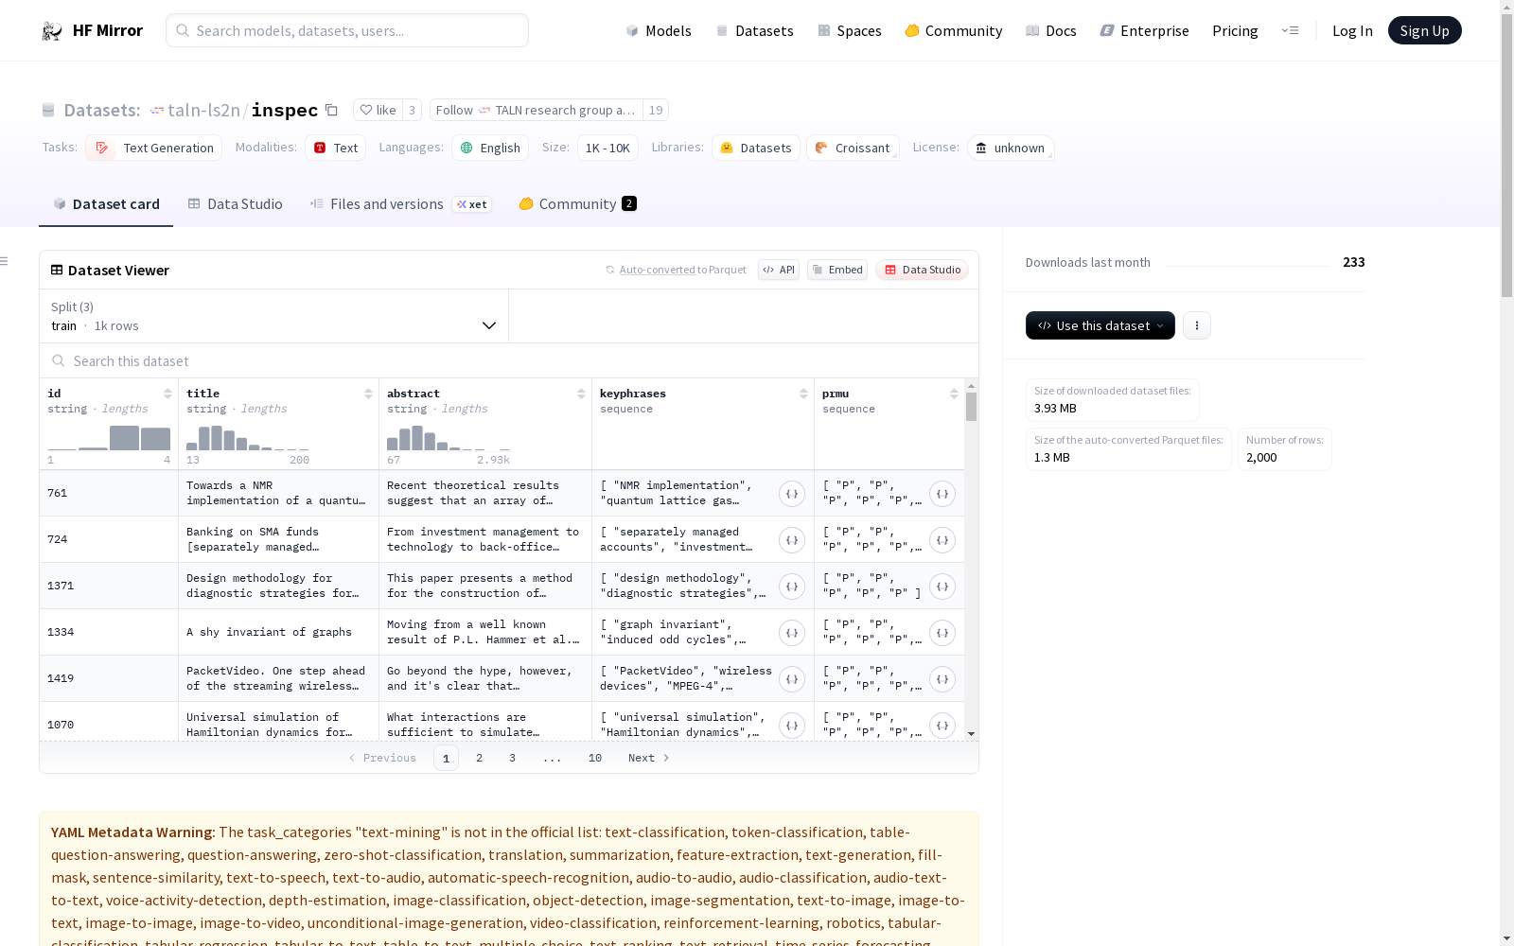Click the unknown license tag

[1010, 148]
